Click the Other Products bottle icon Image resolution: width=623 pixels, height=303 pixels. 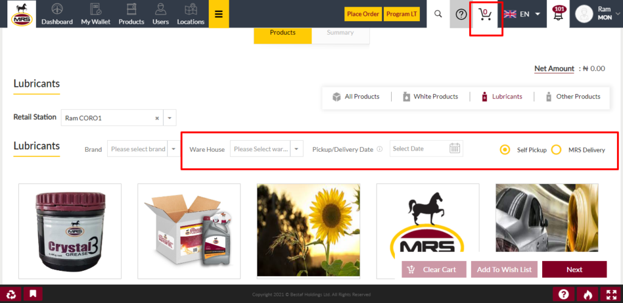(549, 97)
